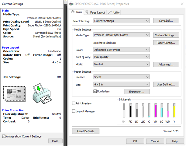Viewport: 186px width, 146px height.
Task: Click the 'Landscape' orientation value
Action: [x=54, y=51]
